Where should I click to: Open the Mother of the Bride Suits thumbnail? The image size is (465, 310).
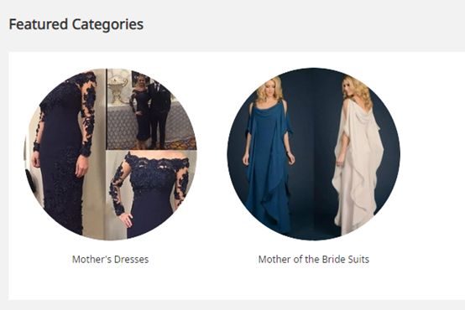[313, 154]
